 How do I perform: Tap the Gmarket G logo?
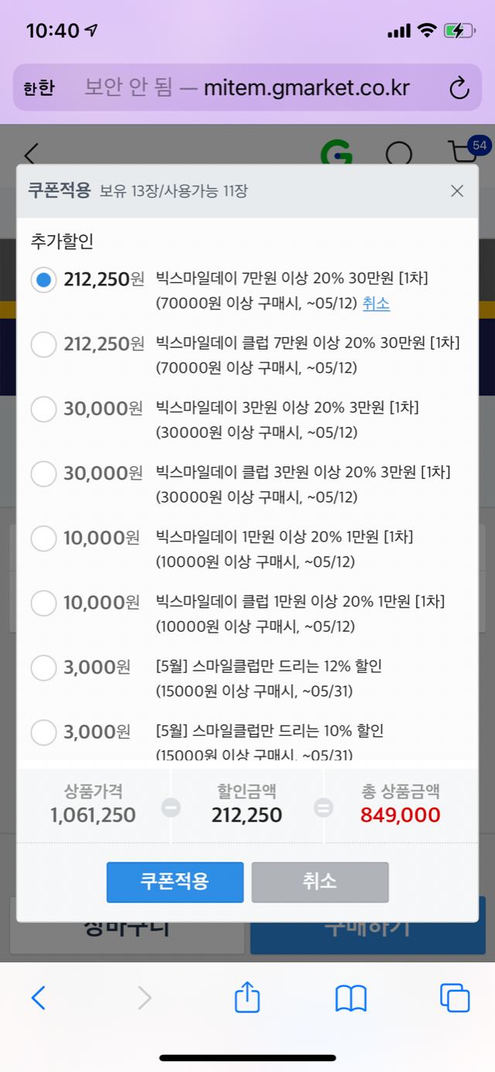tap(336, 154)
